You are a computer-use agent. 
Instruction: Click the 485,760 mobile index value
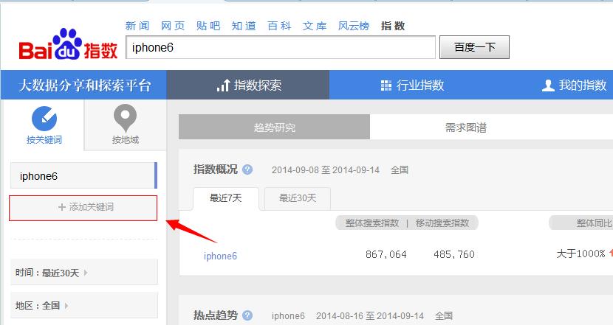coord(454,254)
